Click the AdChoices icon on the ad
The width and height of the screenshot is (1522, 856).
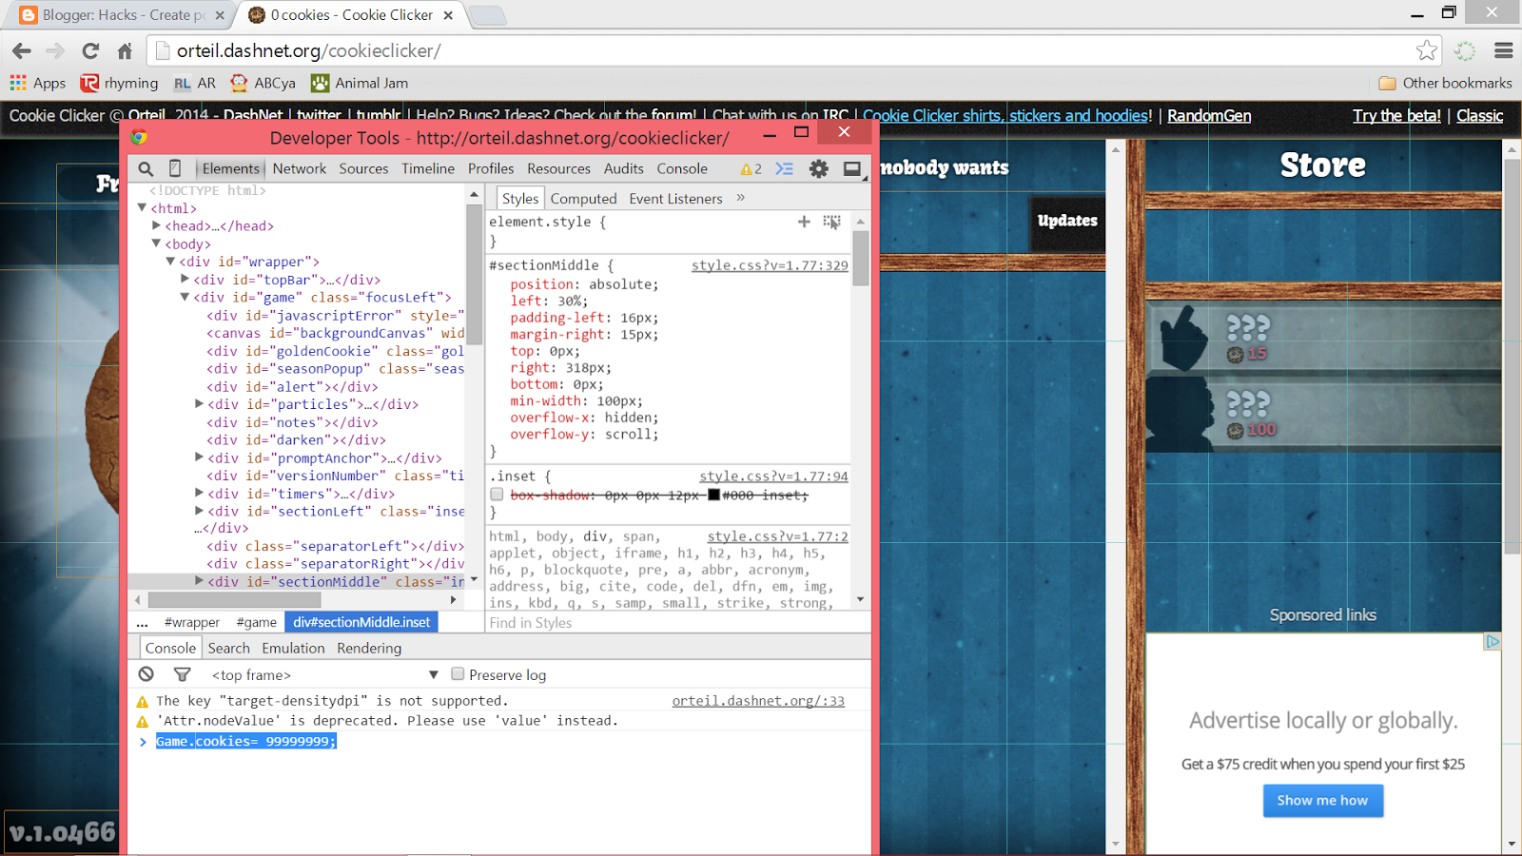coord(1493,642)
